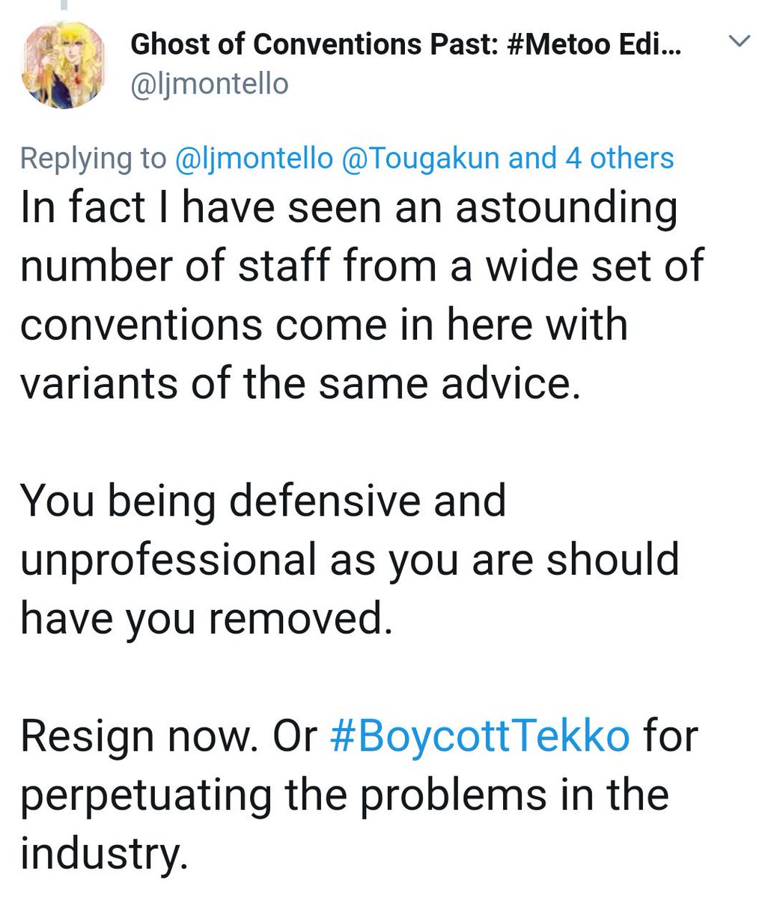Screen dimensions: 774x898
Task: Click the @ljmontello handle under the name
Action: 210,85
